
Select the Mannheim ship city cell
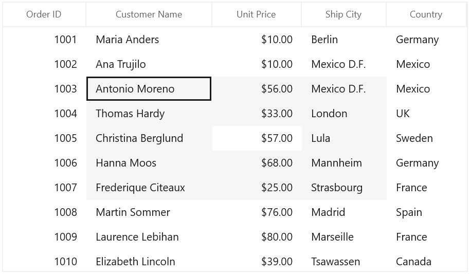[x=344, y=163]
